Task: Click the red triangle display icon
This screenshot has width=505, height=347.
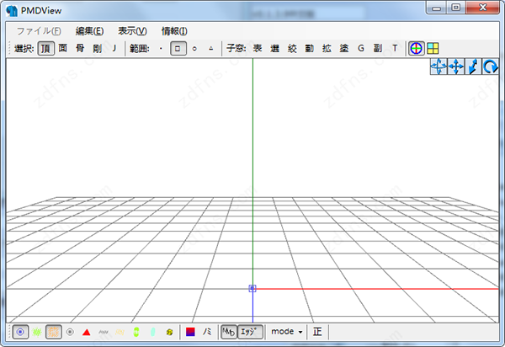Action: (x=86, y=333)
